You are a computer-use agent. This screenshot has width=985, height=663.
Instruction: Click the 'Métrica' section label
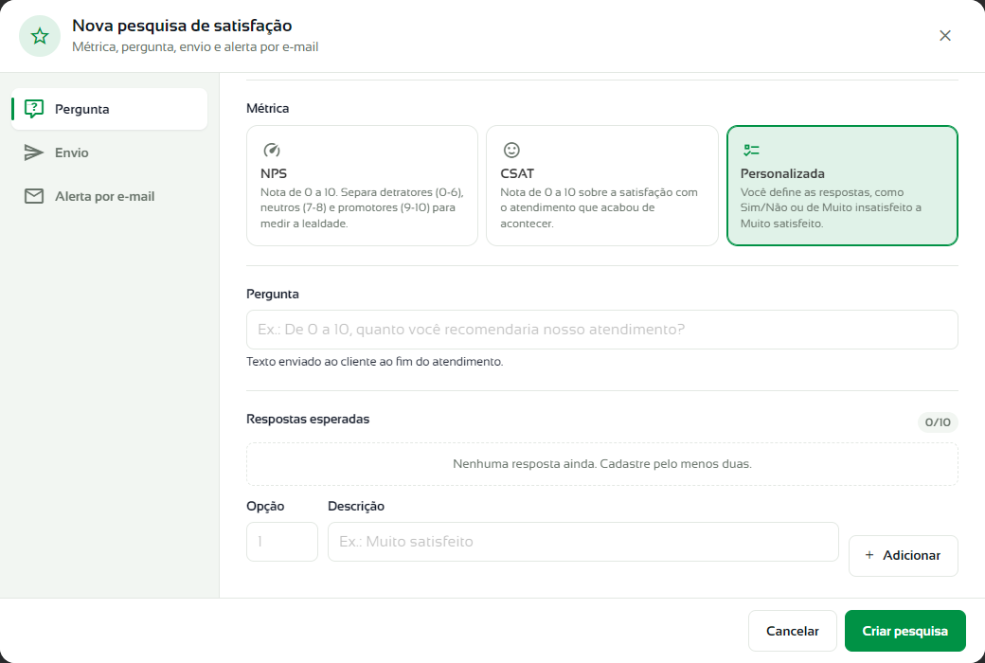point(268,108)
